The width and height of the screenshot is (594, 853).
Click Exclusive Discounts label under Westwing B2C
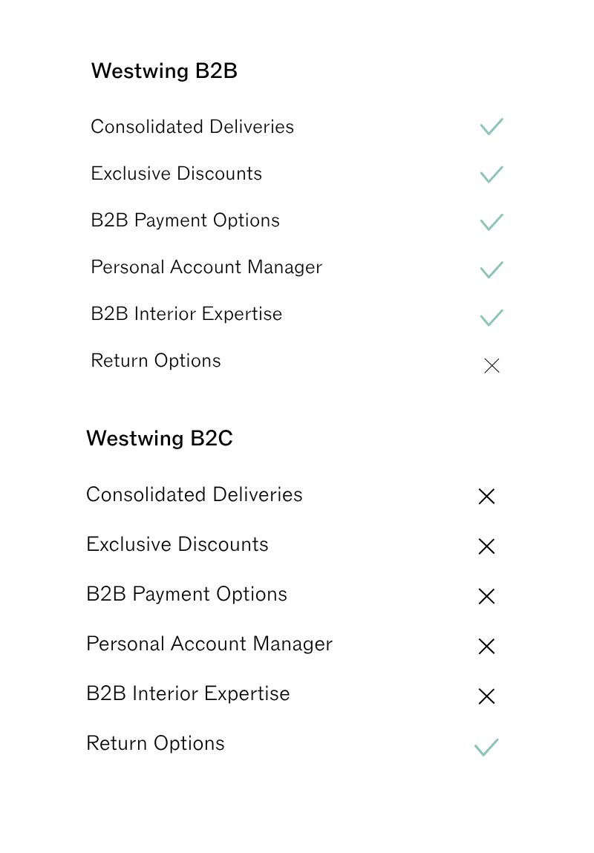[x=177, y=544]
